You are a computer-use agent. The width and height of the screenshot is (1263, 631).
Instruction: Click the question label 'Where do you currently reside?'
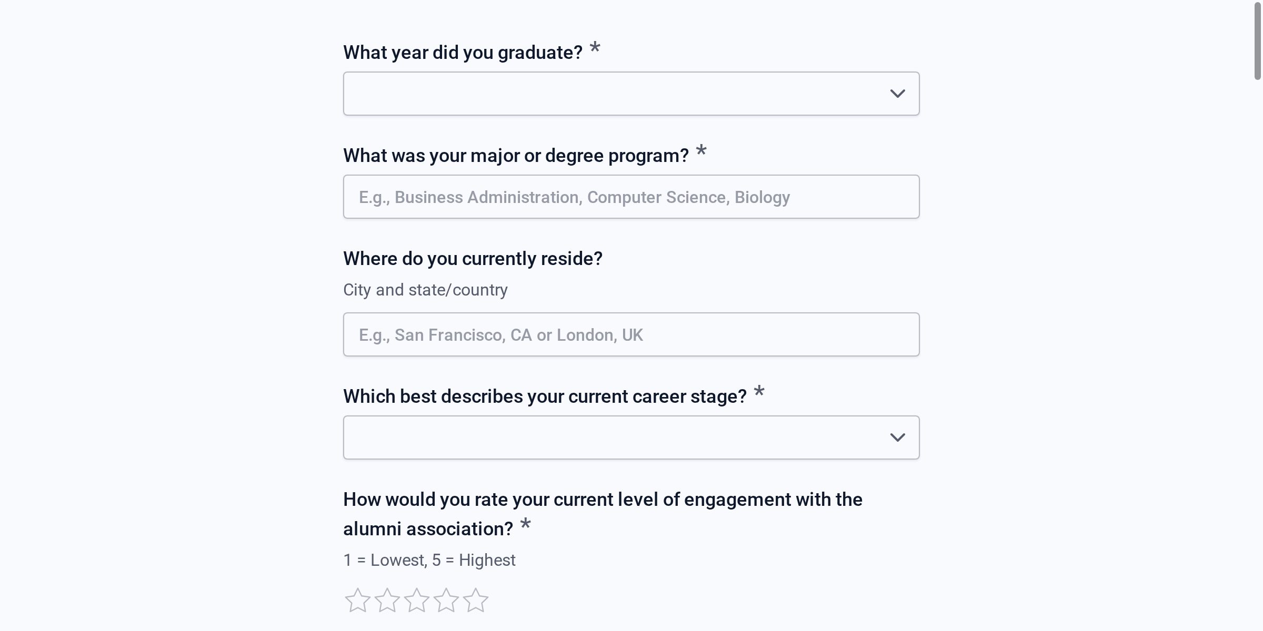click(473, 258)
